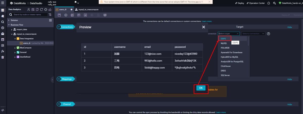Click the person icon in Data Analytics header
This screenshot has width=303, height=114.
click(x=29, y=9)
